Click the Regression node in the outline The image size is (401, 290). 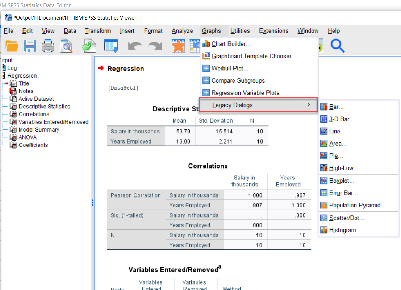[22, 76]
